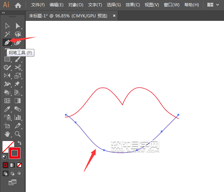Click the red stroke color swatch
This screenshot has height=192, width=224.
click(x=15, y=153)
